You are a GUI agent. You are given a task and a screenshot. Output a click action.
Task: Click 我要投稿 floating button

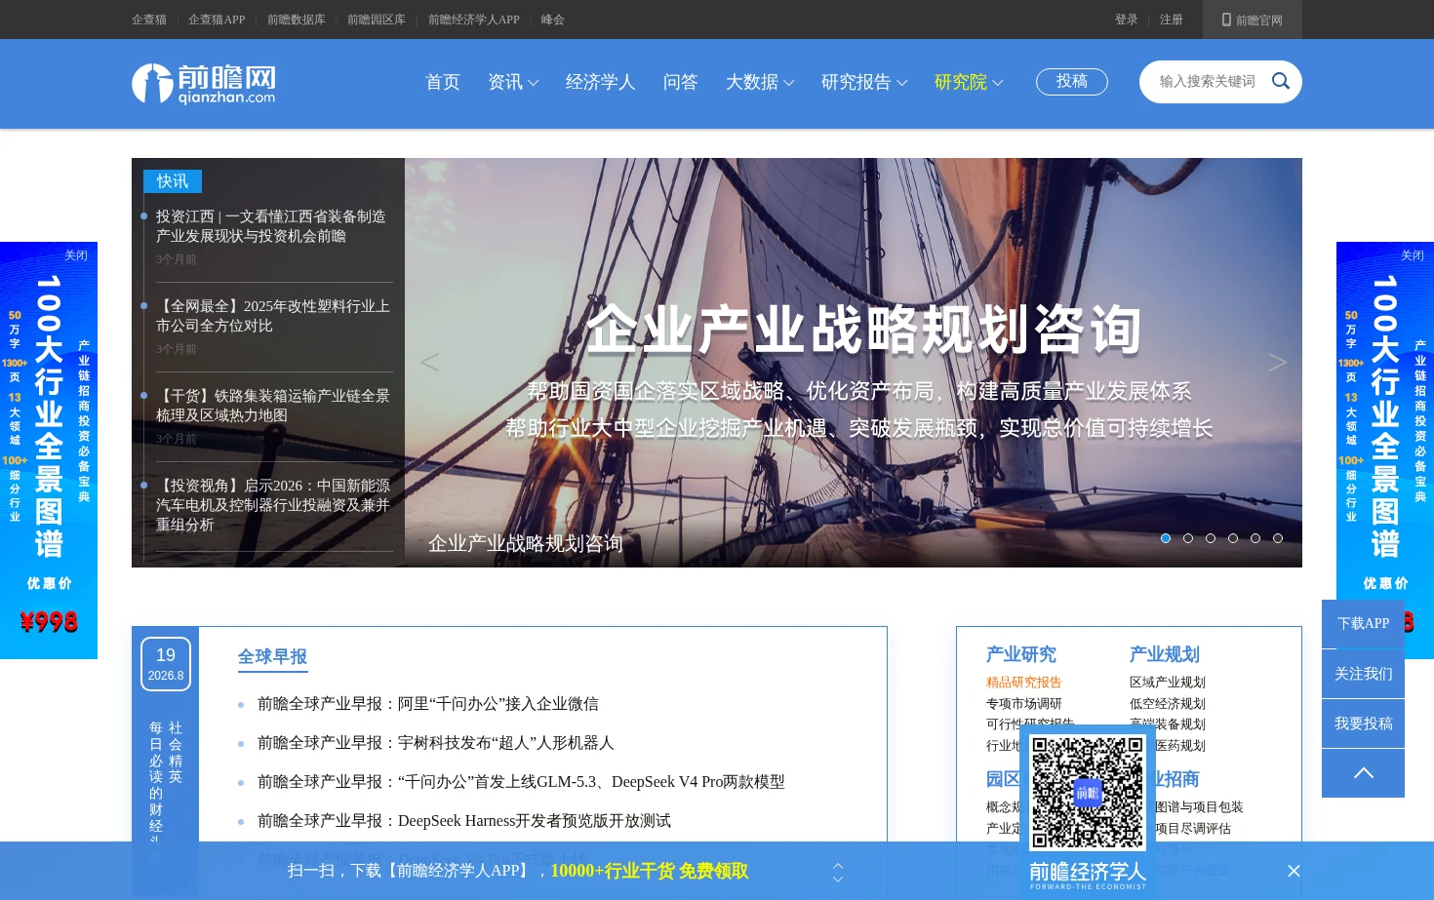point(1363,724)
